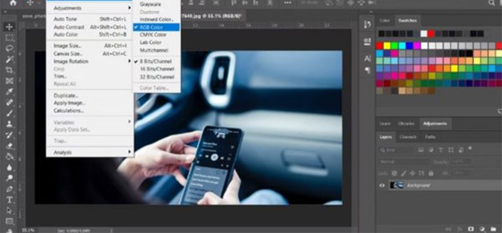
Task: Add a layer mask icon
Action: coord(471,229)
